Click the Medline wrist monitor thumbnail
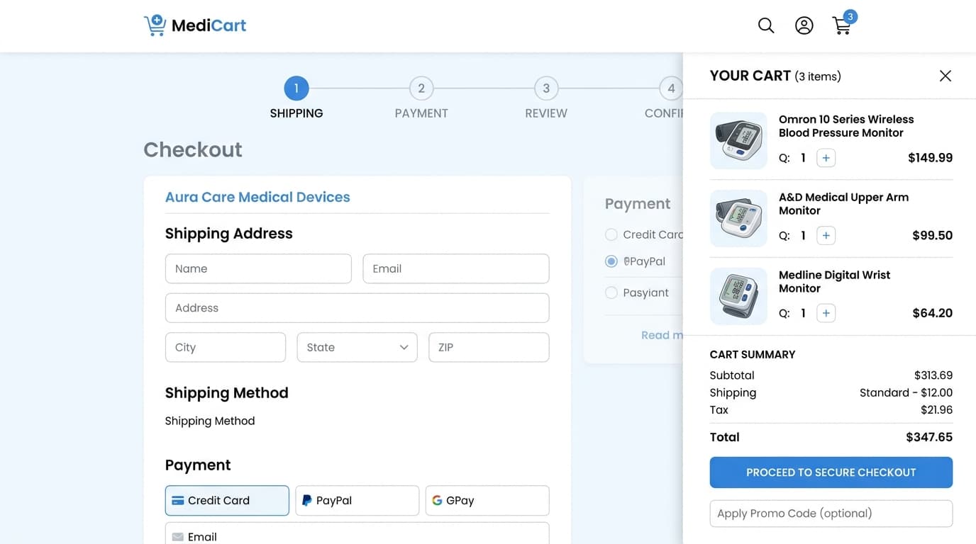The width and height of the screenshot is (976, 544). tap(738, 296)
